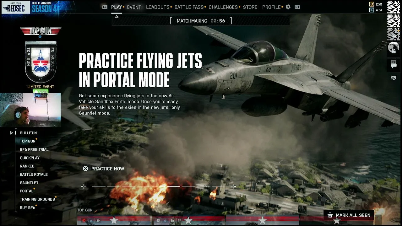The image size is (402, 226).
Task: Select BATTLE ROYALE in the side menu
Action: point(34,175)
